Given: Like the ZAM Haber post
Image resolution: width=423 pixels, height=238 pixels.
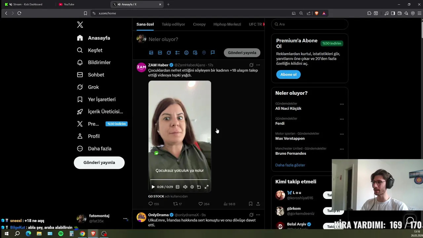Looking at the screenshot, I should 204,204.
